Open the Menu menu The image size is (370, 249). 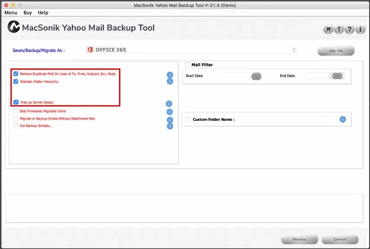tap(11, 13)
